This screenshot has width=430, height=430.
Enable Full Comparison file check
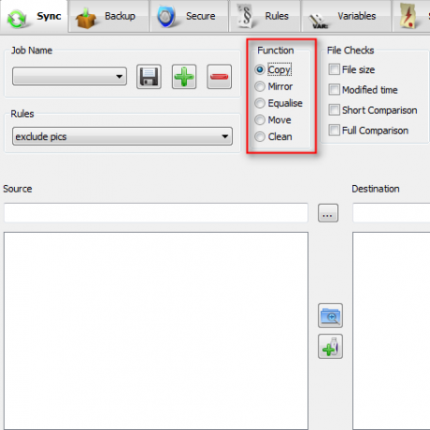(334, 130)
